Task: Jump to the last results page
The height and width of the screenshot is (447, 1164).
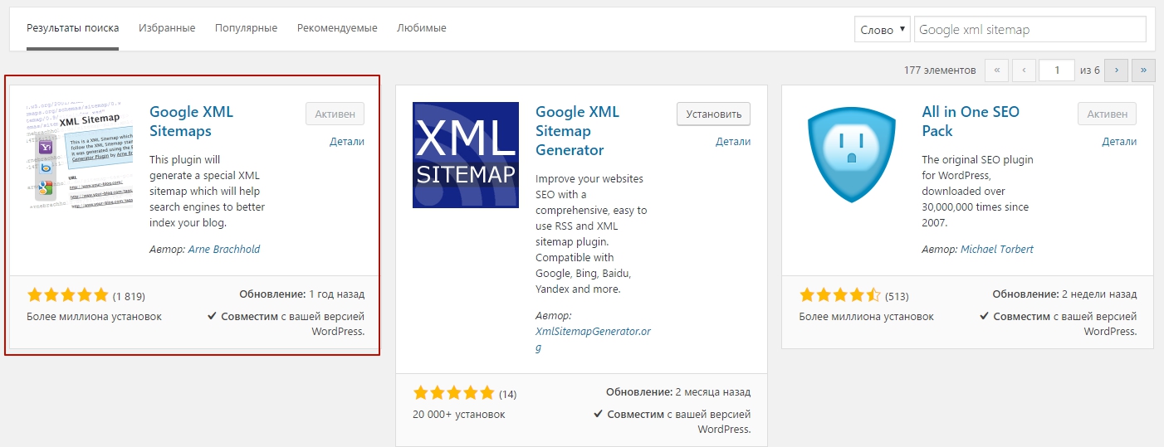Action: (x=1143, y=70)
